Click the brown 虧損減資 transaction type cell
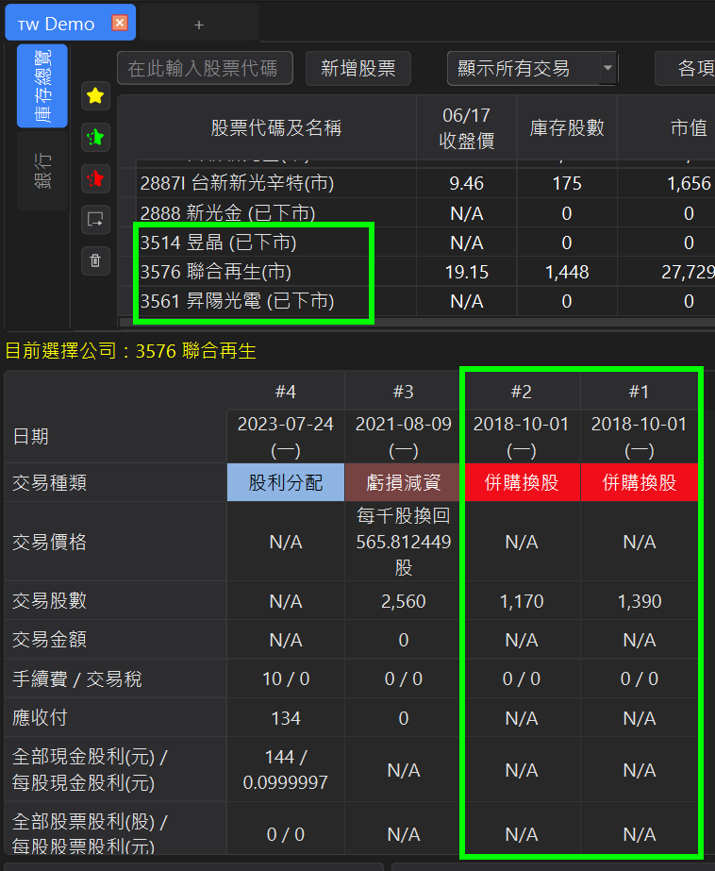This screenshot has width=715, height=871. 404,482
